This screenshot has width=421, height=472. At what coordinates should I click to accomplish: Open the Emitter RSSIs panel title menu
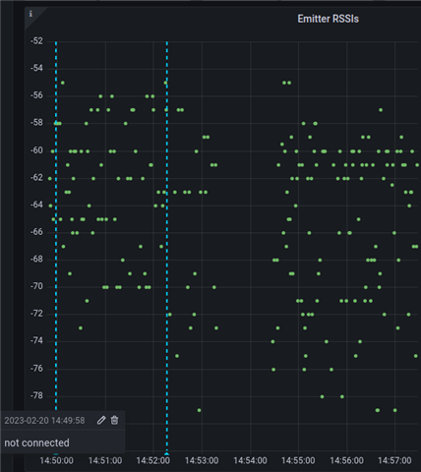(x=328, y=19)
